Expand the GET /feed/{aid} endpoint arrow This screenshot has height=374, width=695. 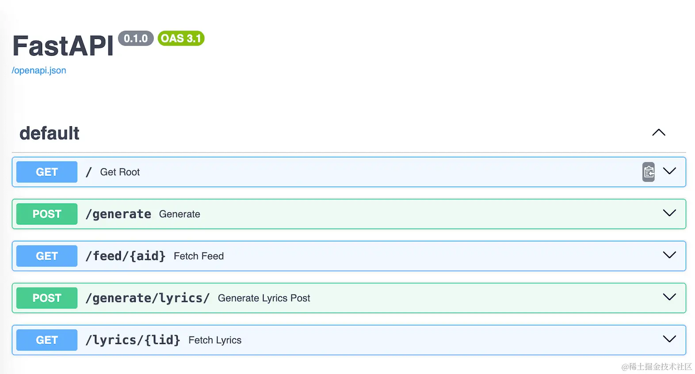(x=669, y=255)
